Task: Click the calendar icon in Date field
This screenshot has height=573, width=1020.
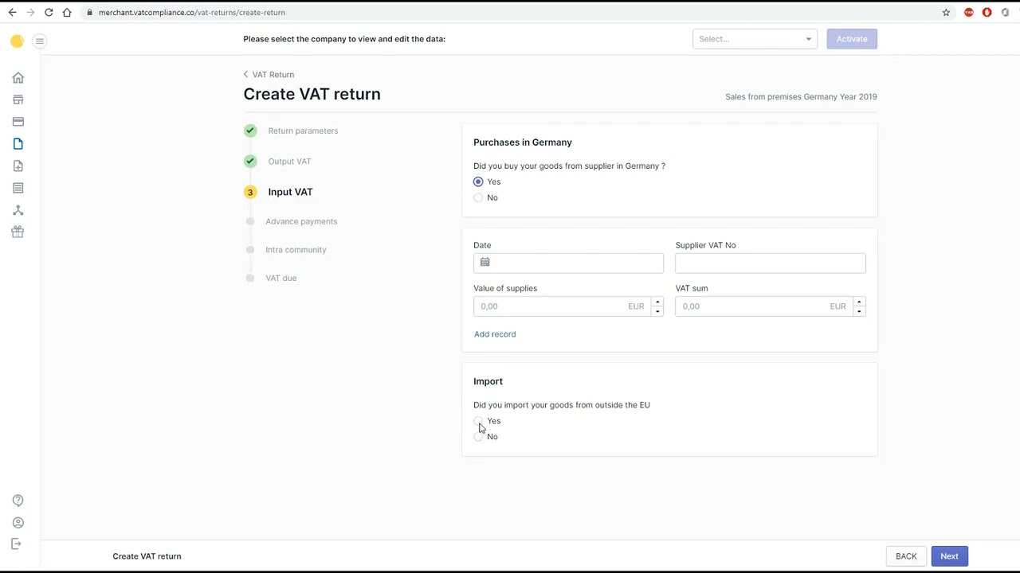Action: pos(484,262)
